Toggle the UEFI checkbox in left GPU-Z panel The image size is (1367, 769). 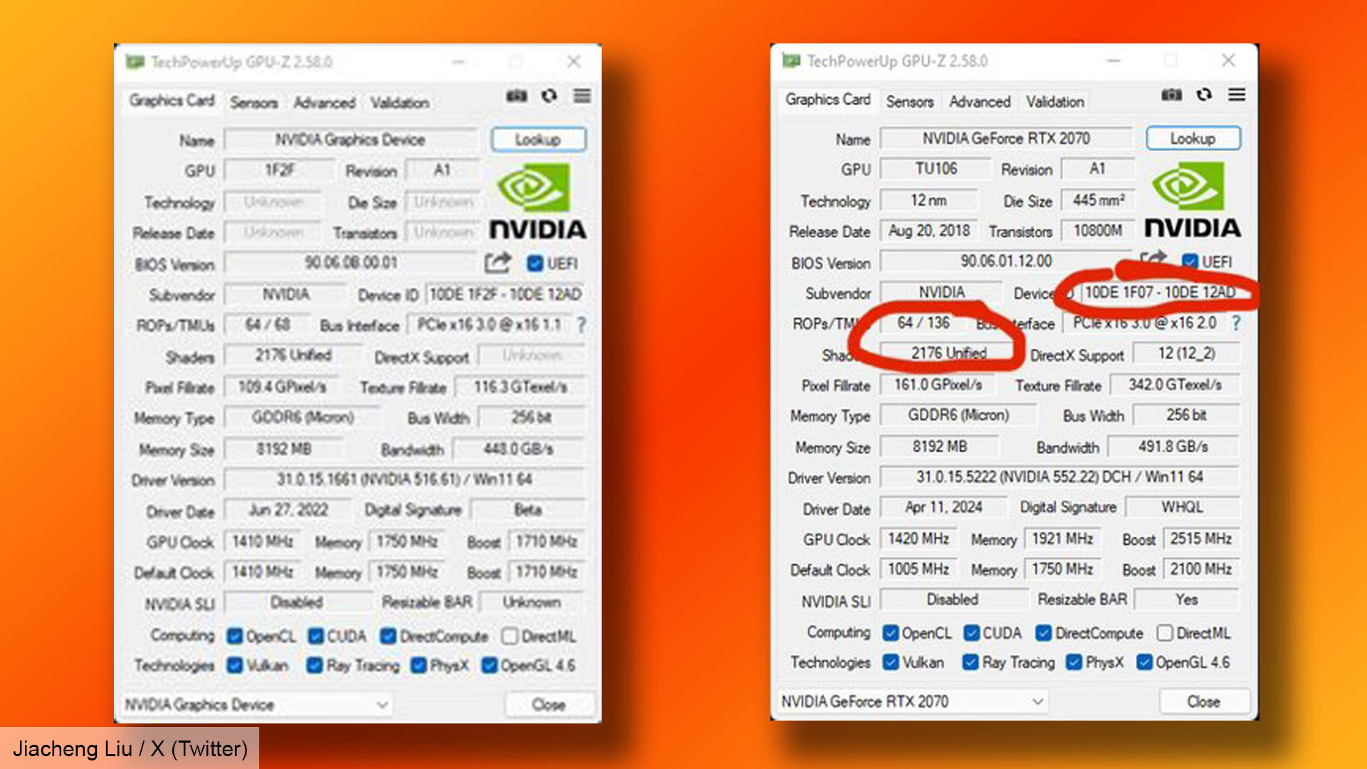[536, 263]
